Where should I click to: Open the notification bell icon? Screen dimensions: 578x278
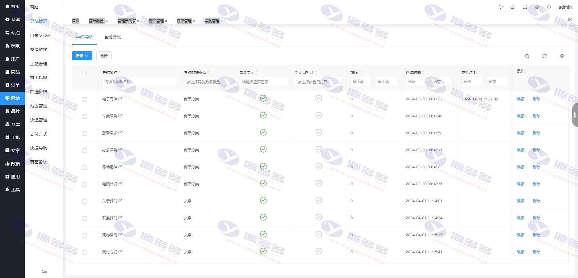549,7
